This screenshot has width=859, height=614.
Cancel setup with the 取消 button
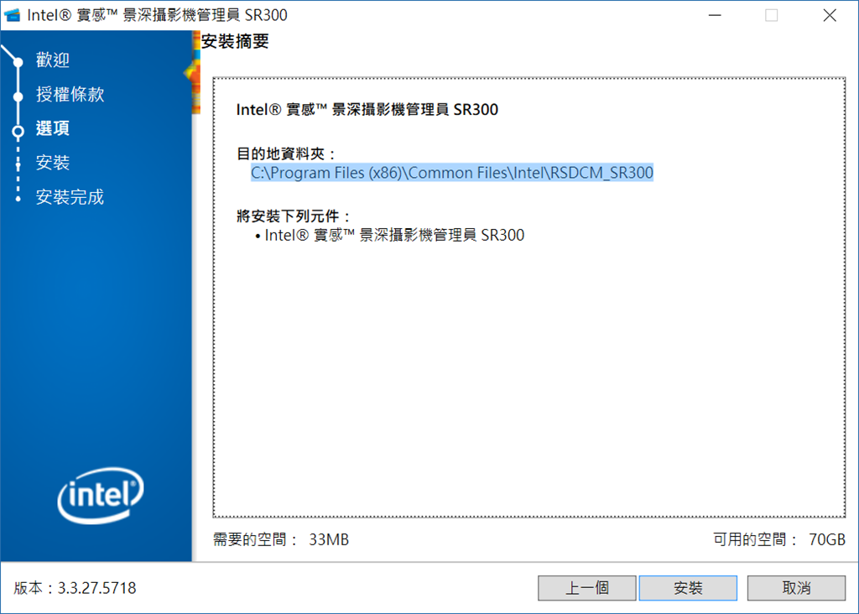(796, 588)
